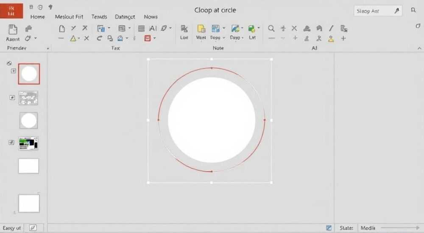Click the AI text direction icon
This screenshot has width=424, height=233.
[153, 28]
